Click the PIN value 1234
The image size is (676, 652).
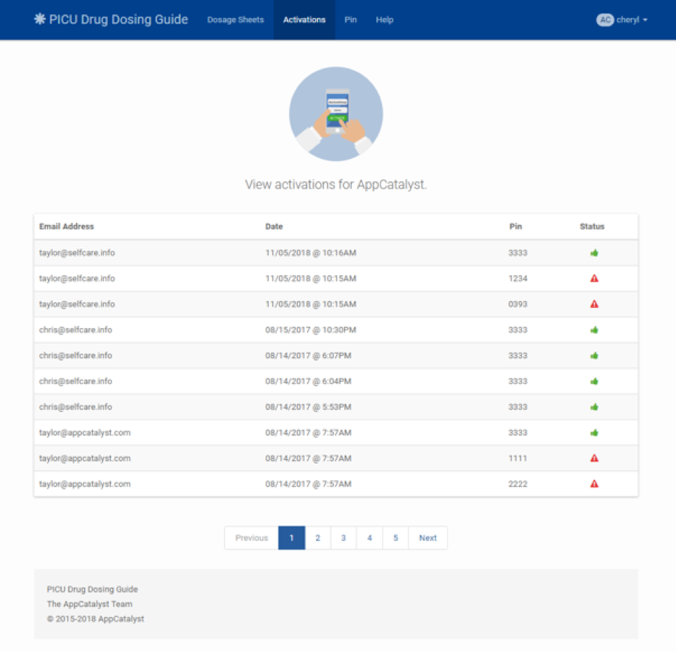[x=518, y=279]
